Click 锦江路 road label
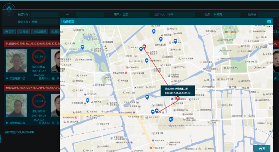The height and width of the screenshot is (152, 279). click(x=232, y=88)
